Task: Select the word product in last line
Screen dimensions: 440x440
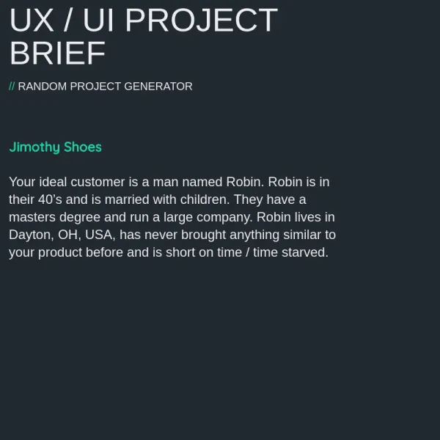Action: [x=60, y=252]
